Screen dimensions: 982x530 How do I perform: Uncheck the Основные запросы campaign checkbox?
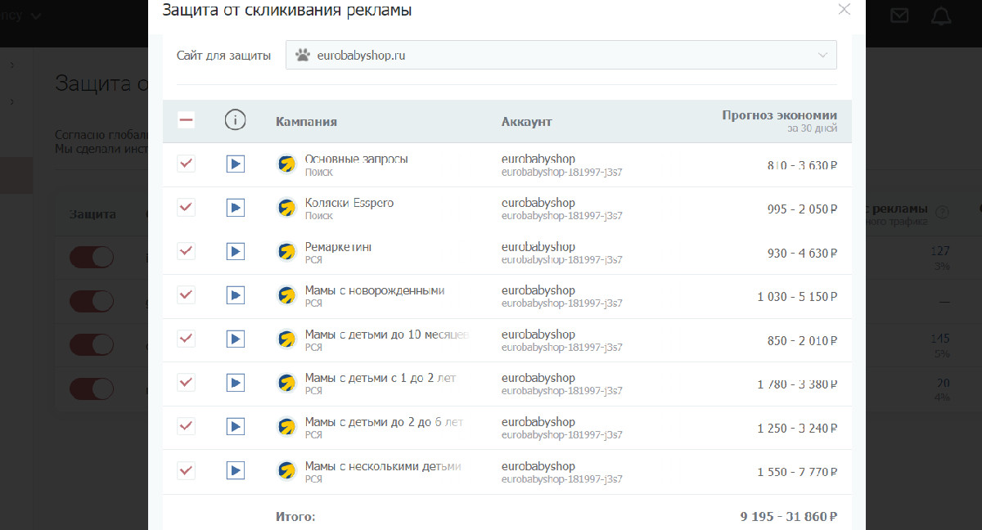187,164
